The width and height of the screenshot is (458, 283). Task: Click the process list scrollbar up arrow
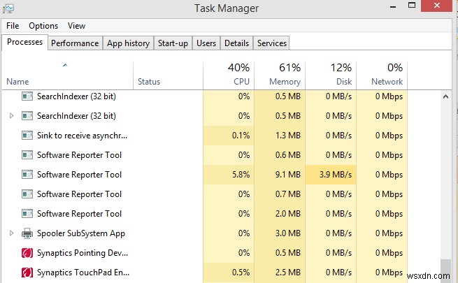(445, 96)
